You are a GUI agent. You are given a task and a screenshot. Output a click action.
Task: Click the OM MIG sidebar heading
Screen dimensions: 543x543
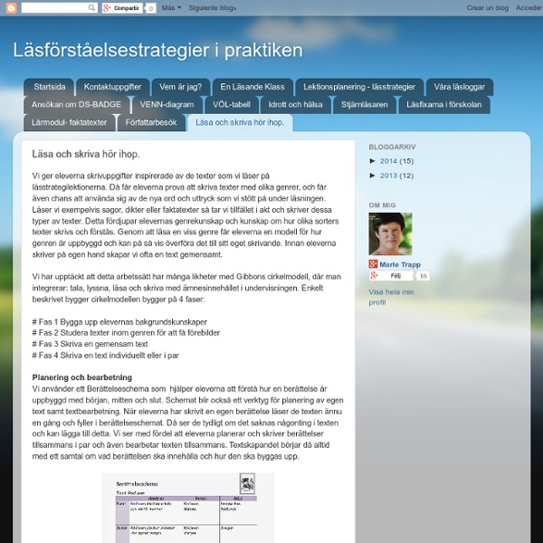click(x=382, y=205)
